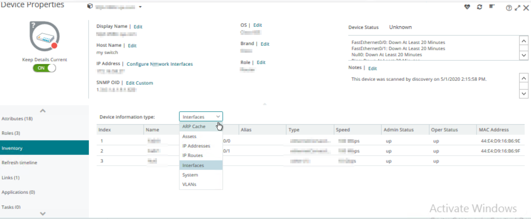This screenshot has width=531, height=219.
Task: Edit the Display Name
Action: [138, 27]
